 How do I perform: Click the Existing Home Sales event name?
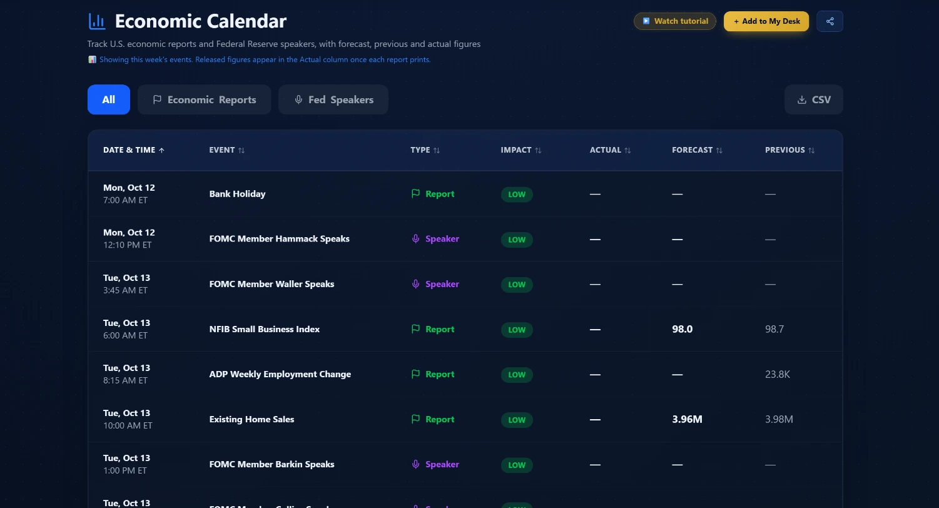click(251, 419)
